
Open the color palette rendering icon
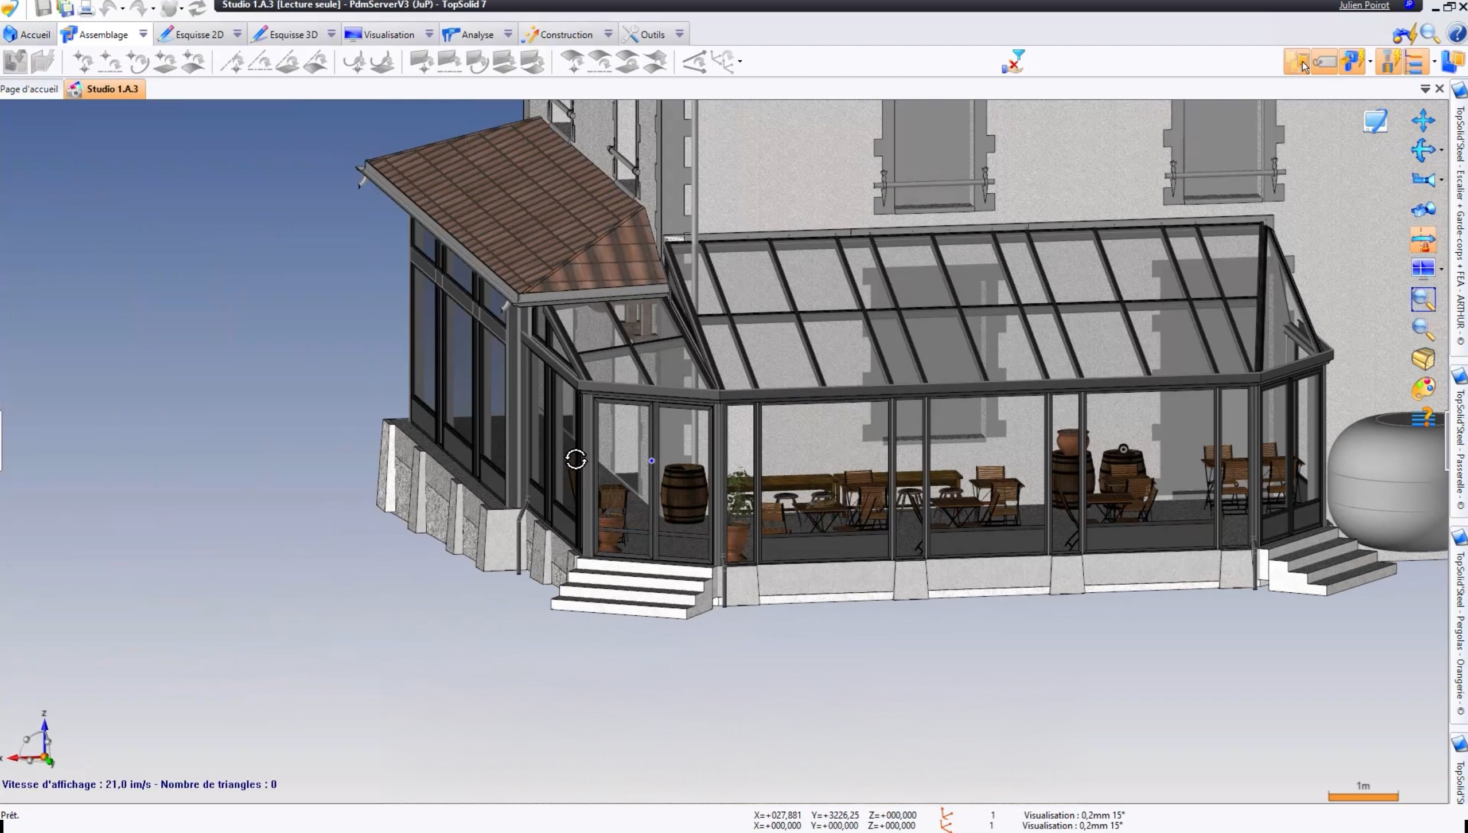1423,389
